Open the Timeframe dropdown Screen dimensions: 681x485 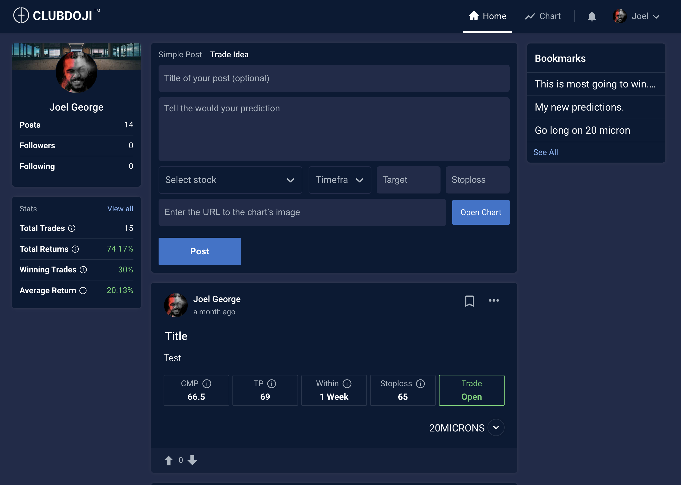(339, 180)
